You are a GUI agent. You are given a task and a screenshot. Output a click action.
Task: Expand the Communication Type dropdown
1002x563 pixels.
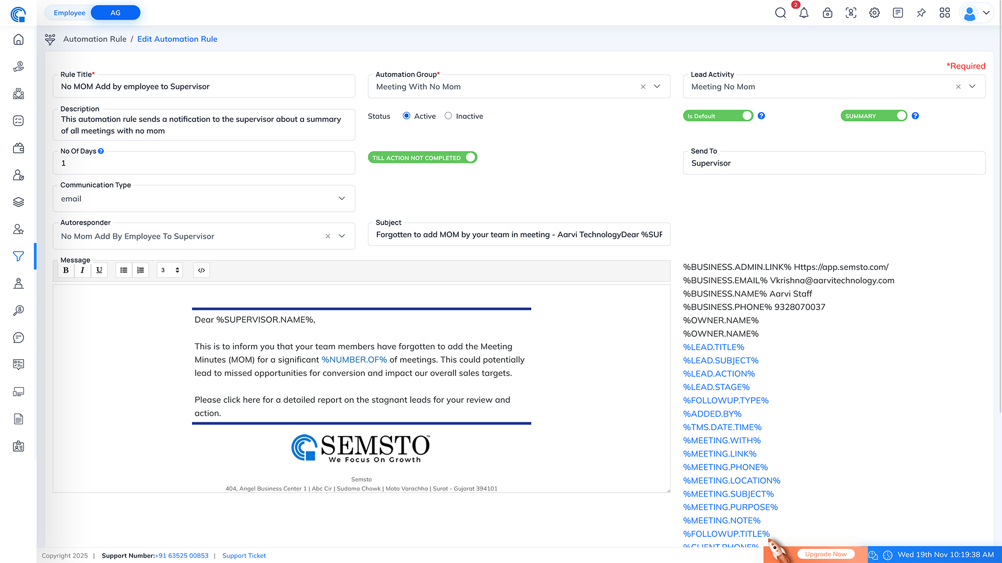(x=342, y=199)
